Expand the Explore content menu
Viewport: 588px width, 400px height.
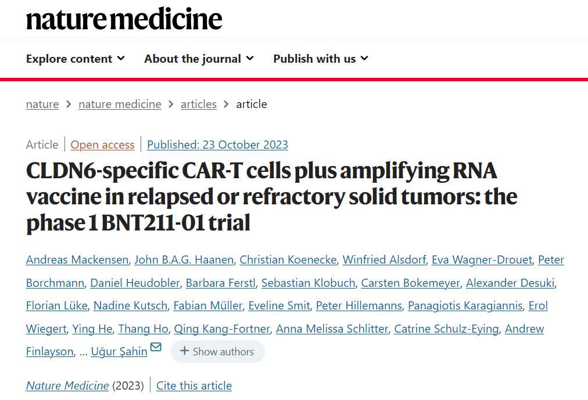(x=76, y=59)
